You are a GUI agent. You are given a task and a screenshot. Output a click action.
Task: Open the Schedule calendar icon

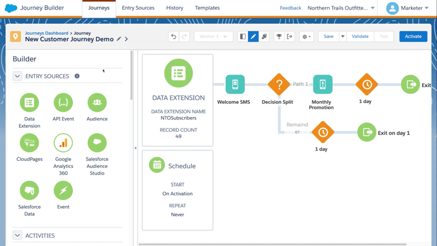tap(157, 165)
